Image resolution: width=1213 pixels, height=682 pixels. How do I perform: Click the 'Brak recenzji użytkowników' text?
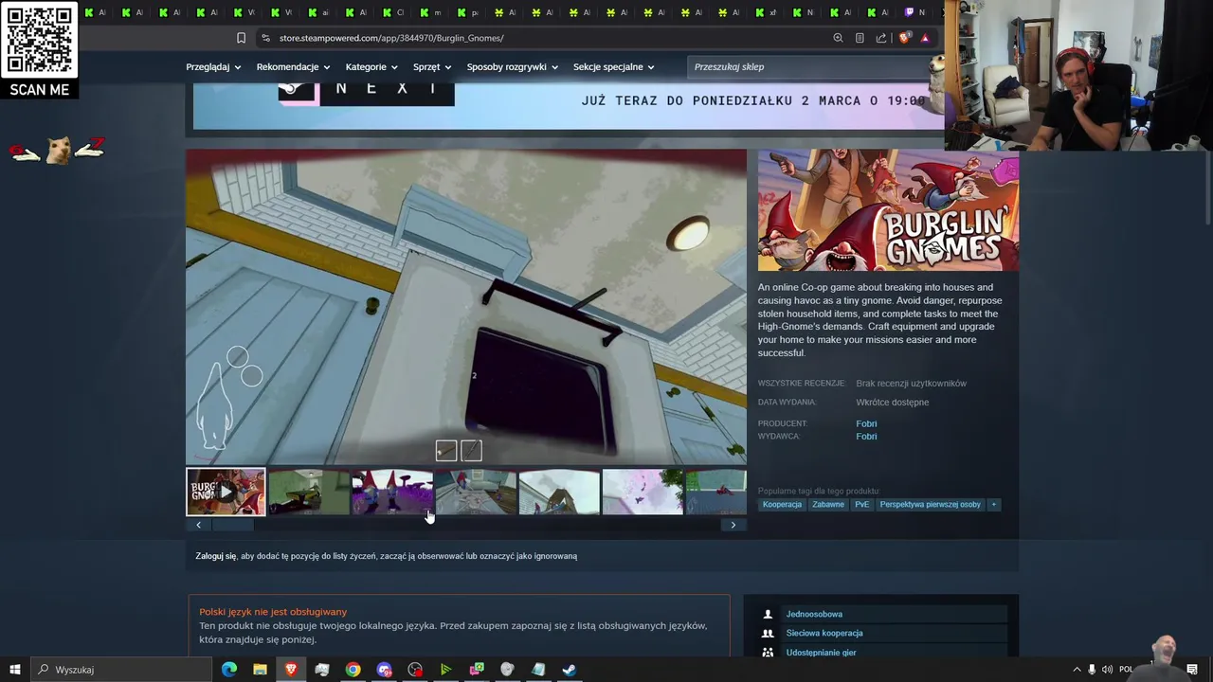[x=911, y=384]
